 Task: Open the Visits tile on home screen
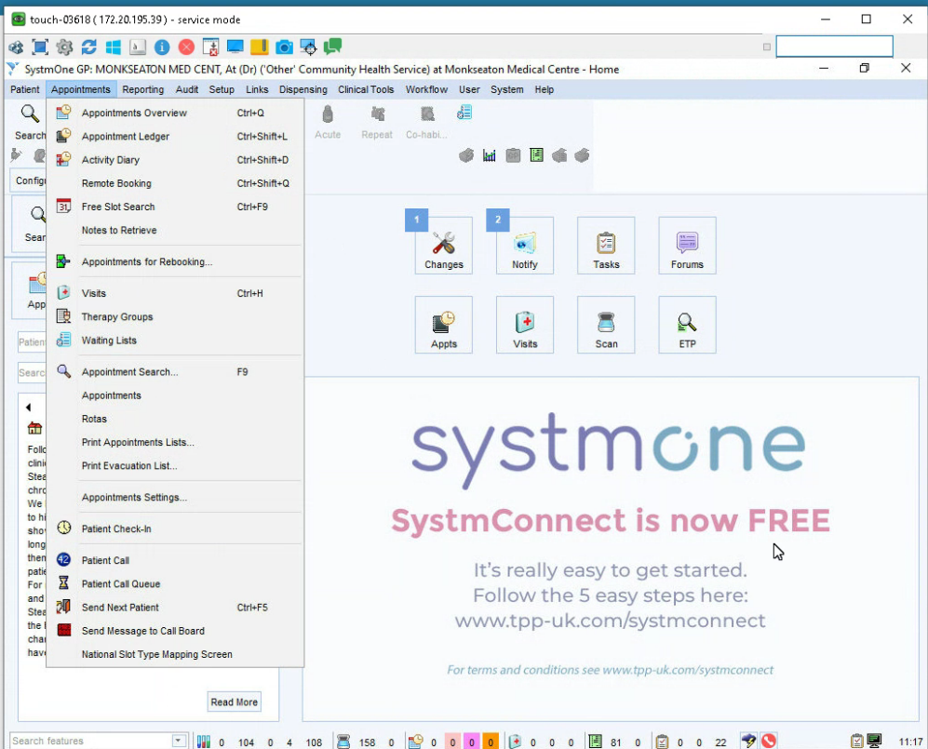point(524,325)
